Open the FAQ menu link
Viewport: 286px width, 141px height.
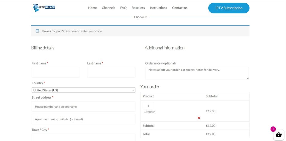click(123, 8)
